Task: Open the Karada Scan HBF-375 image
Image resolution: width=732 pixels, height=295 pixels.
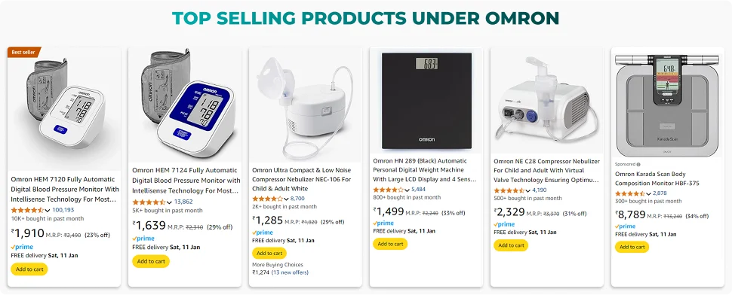Action: 668,105
